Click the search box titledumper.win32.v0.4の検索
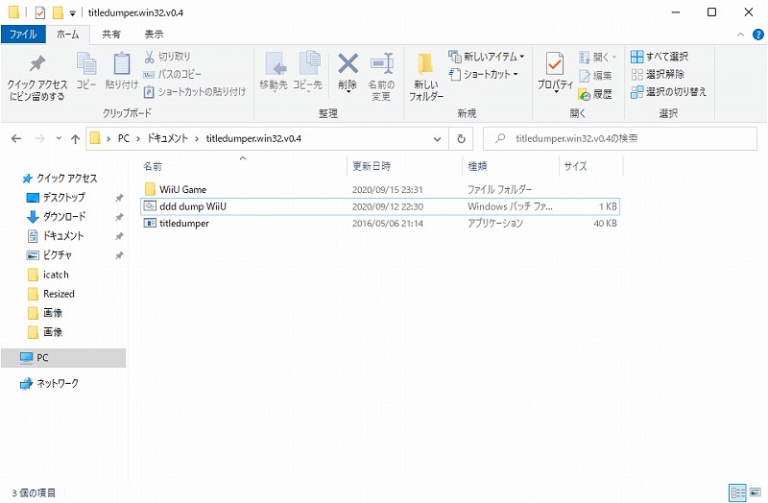The image size is (768, 503). 620,138
